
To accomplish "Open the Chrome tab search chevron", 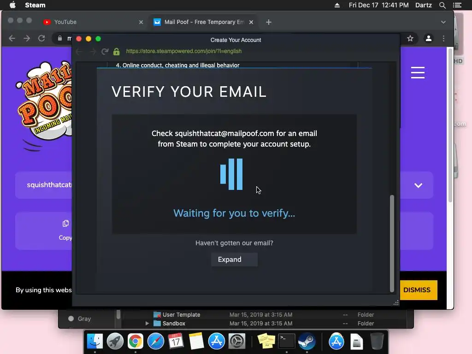I will click(x=443, y=22).
